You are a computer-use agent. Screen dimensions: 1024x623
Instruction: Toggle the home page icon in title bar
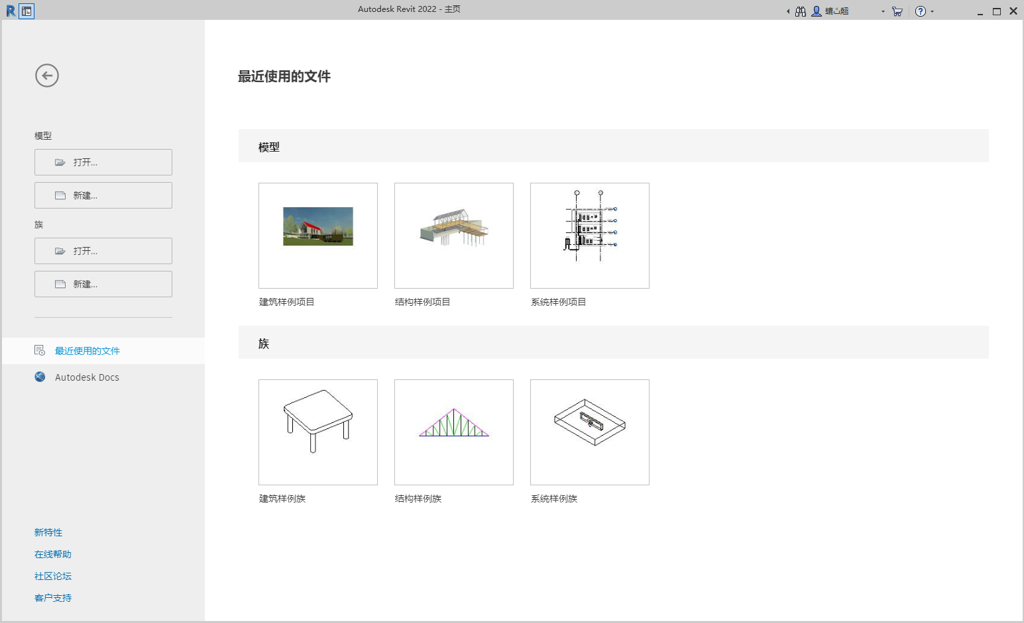coord(27,11)
